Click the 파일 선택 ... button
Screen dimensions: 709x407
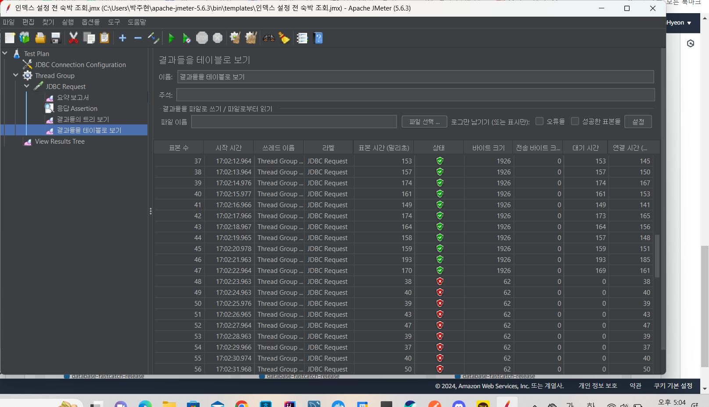pos(424,122)
